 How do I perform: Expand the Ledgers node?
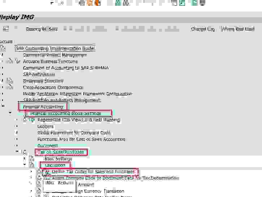tap(16, 126)
